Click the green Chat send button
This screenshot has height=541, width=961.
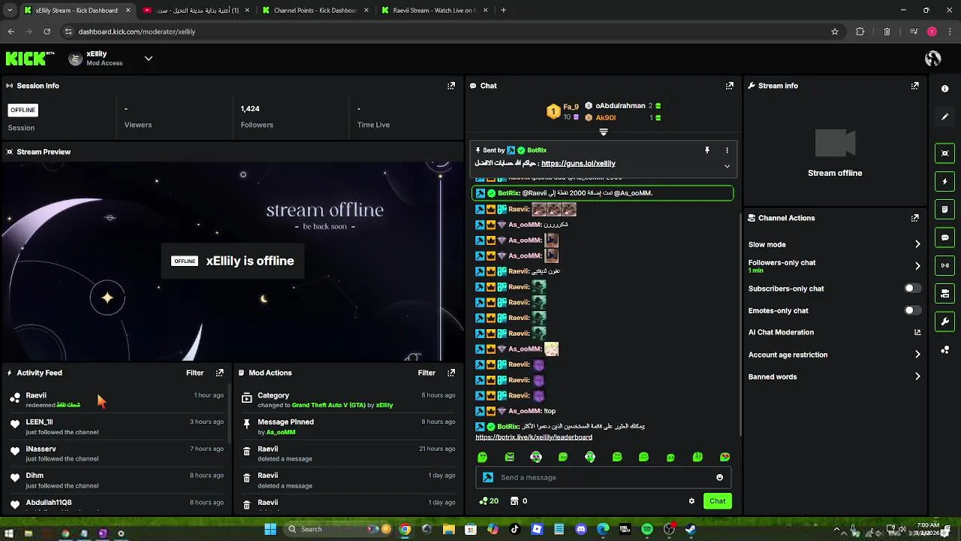(x=718, y=501)
